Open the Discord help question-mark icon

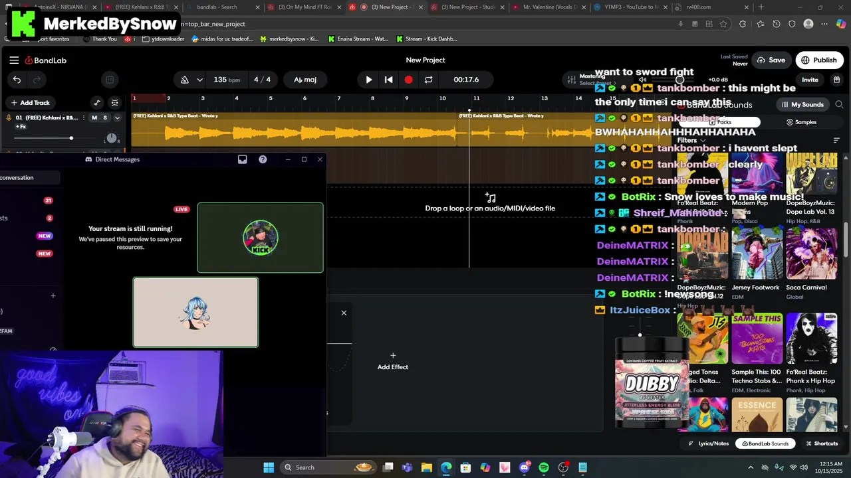[263, 159]
